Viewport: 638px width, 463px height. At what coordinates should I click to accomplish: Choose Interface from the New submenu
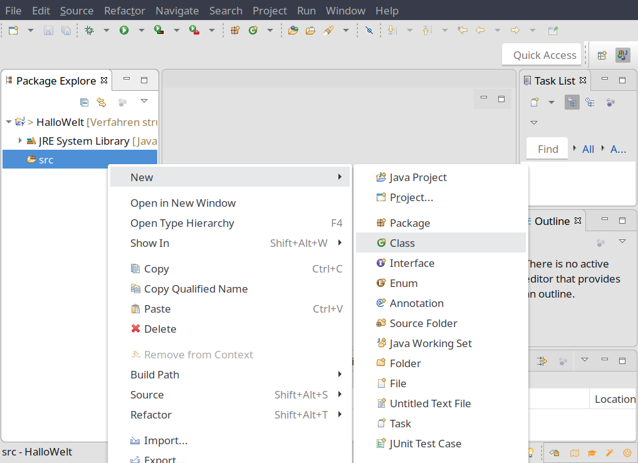pos(412,263)
